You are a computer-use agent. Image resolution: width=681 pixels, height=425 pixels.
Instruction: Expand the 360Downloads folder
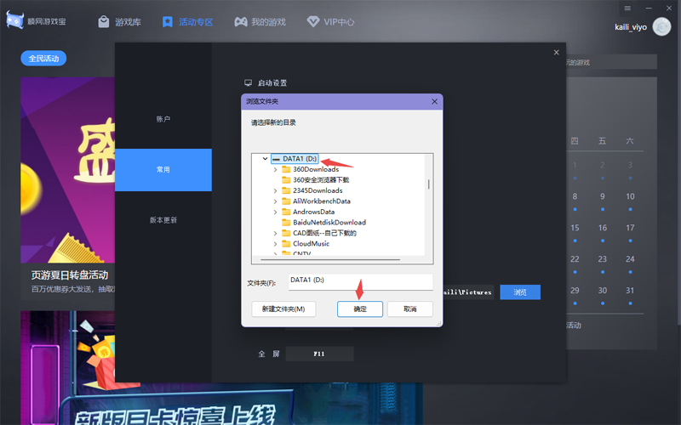275,169
